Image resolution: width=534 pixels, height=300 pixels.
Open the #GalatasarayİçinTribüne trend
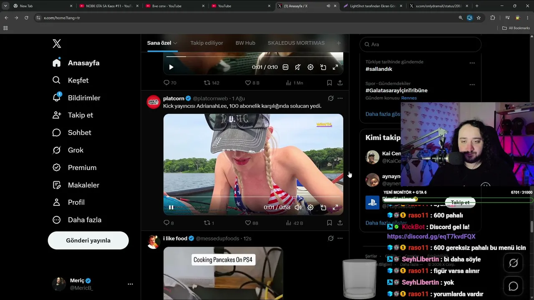(x=396, y=90)
